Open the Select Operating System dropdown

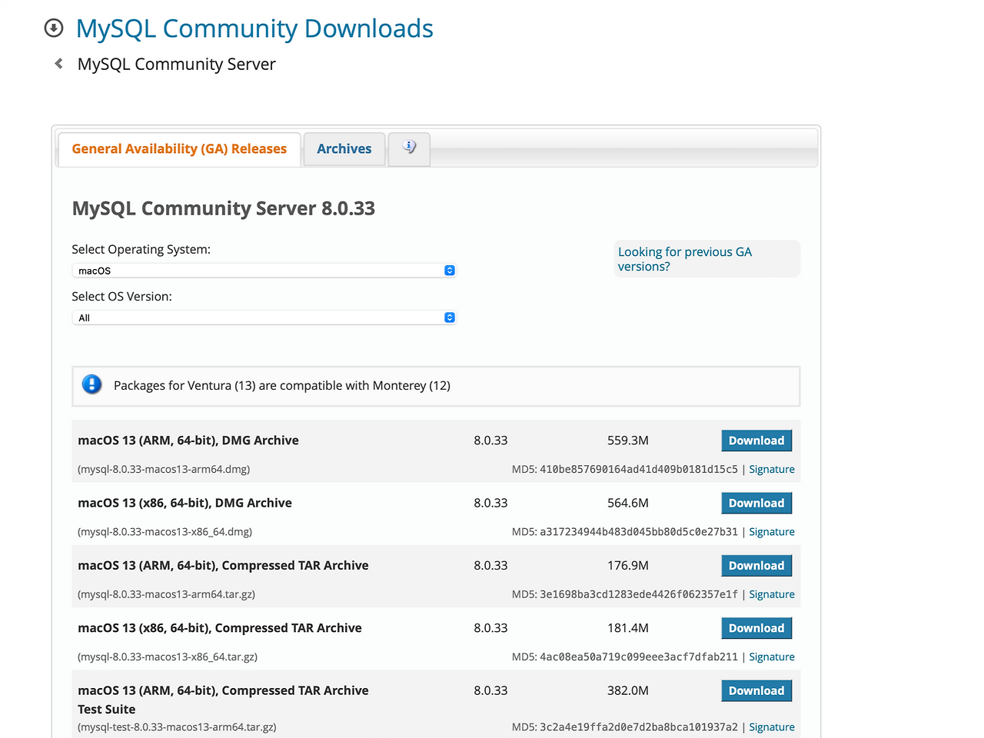point(264,271)
